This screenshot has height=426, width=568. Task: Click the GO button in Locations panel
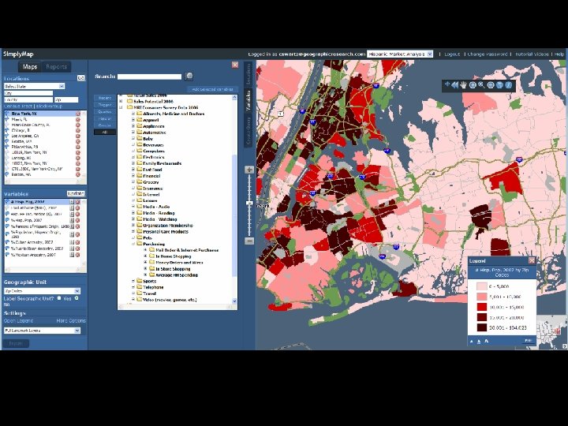(x=80, y=78)
